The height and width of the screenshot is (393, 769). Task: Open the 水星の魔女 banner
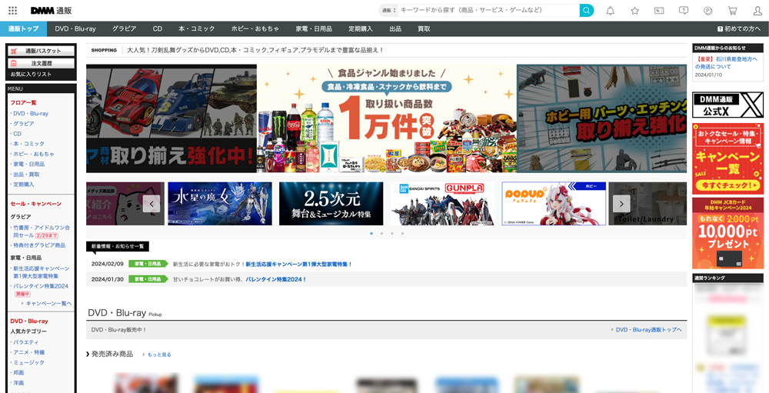tap(220, 204)
